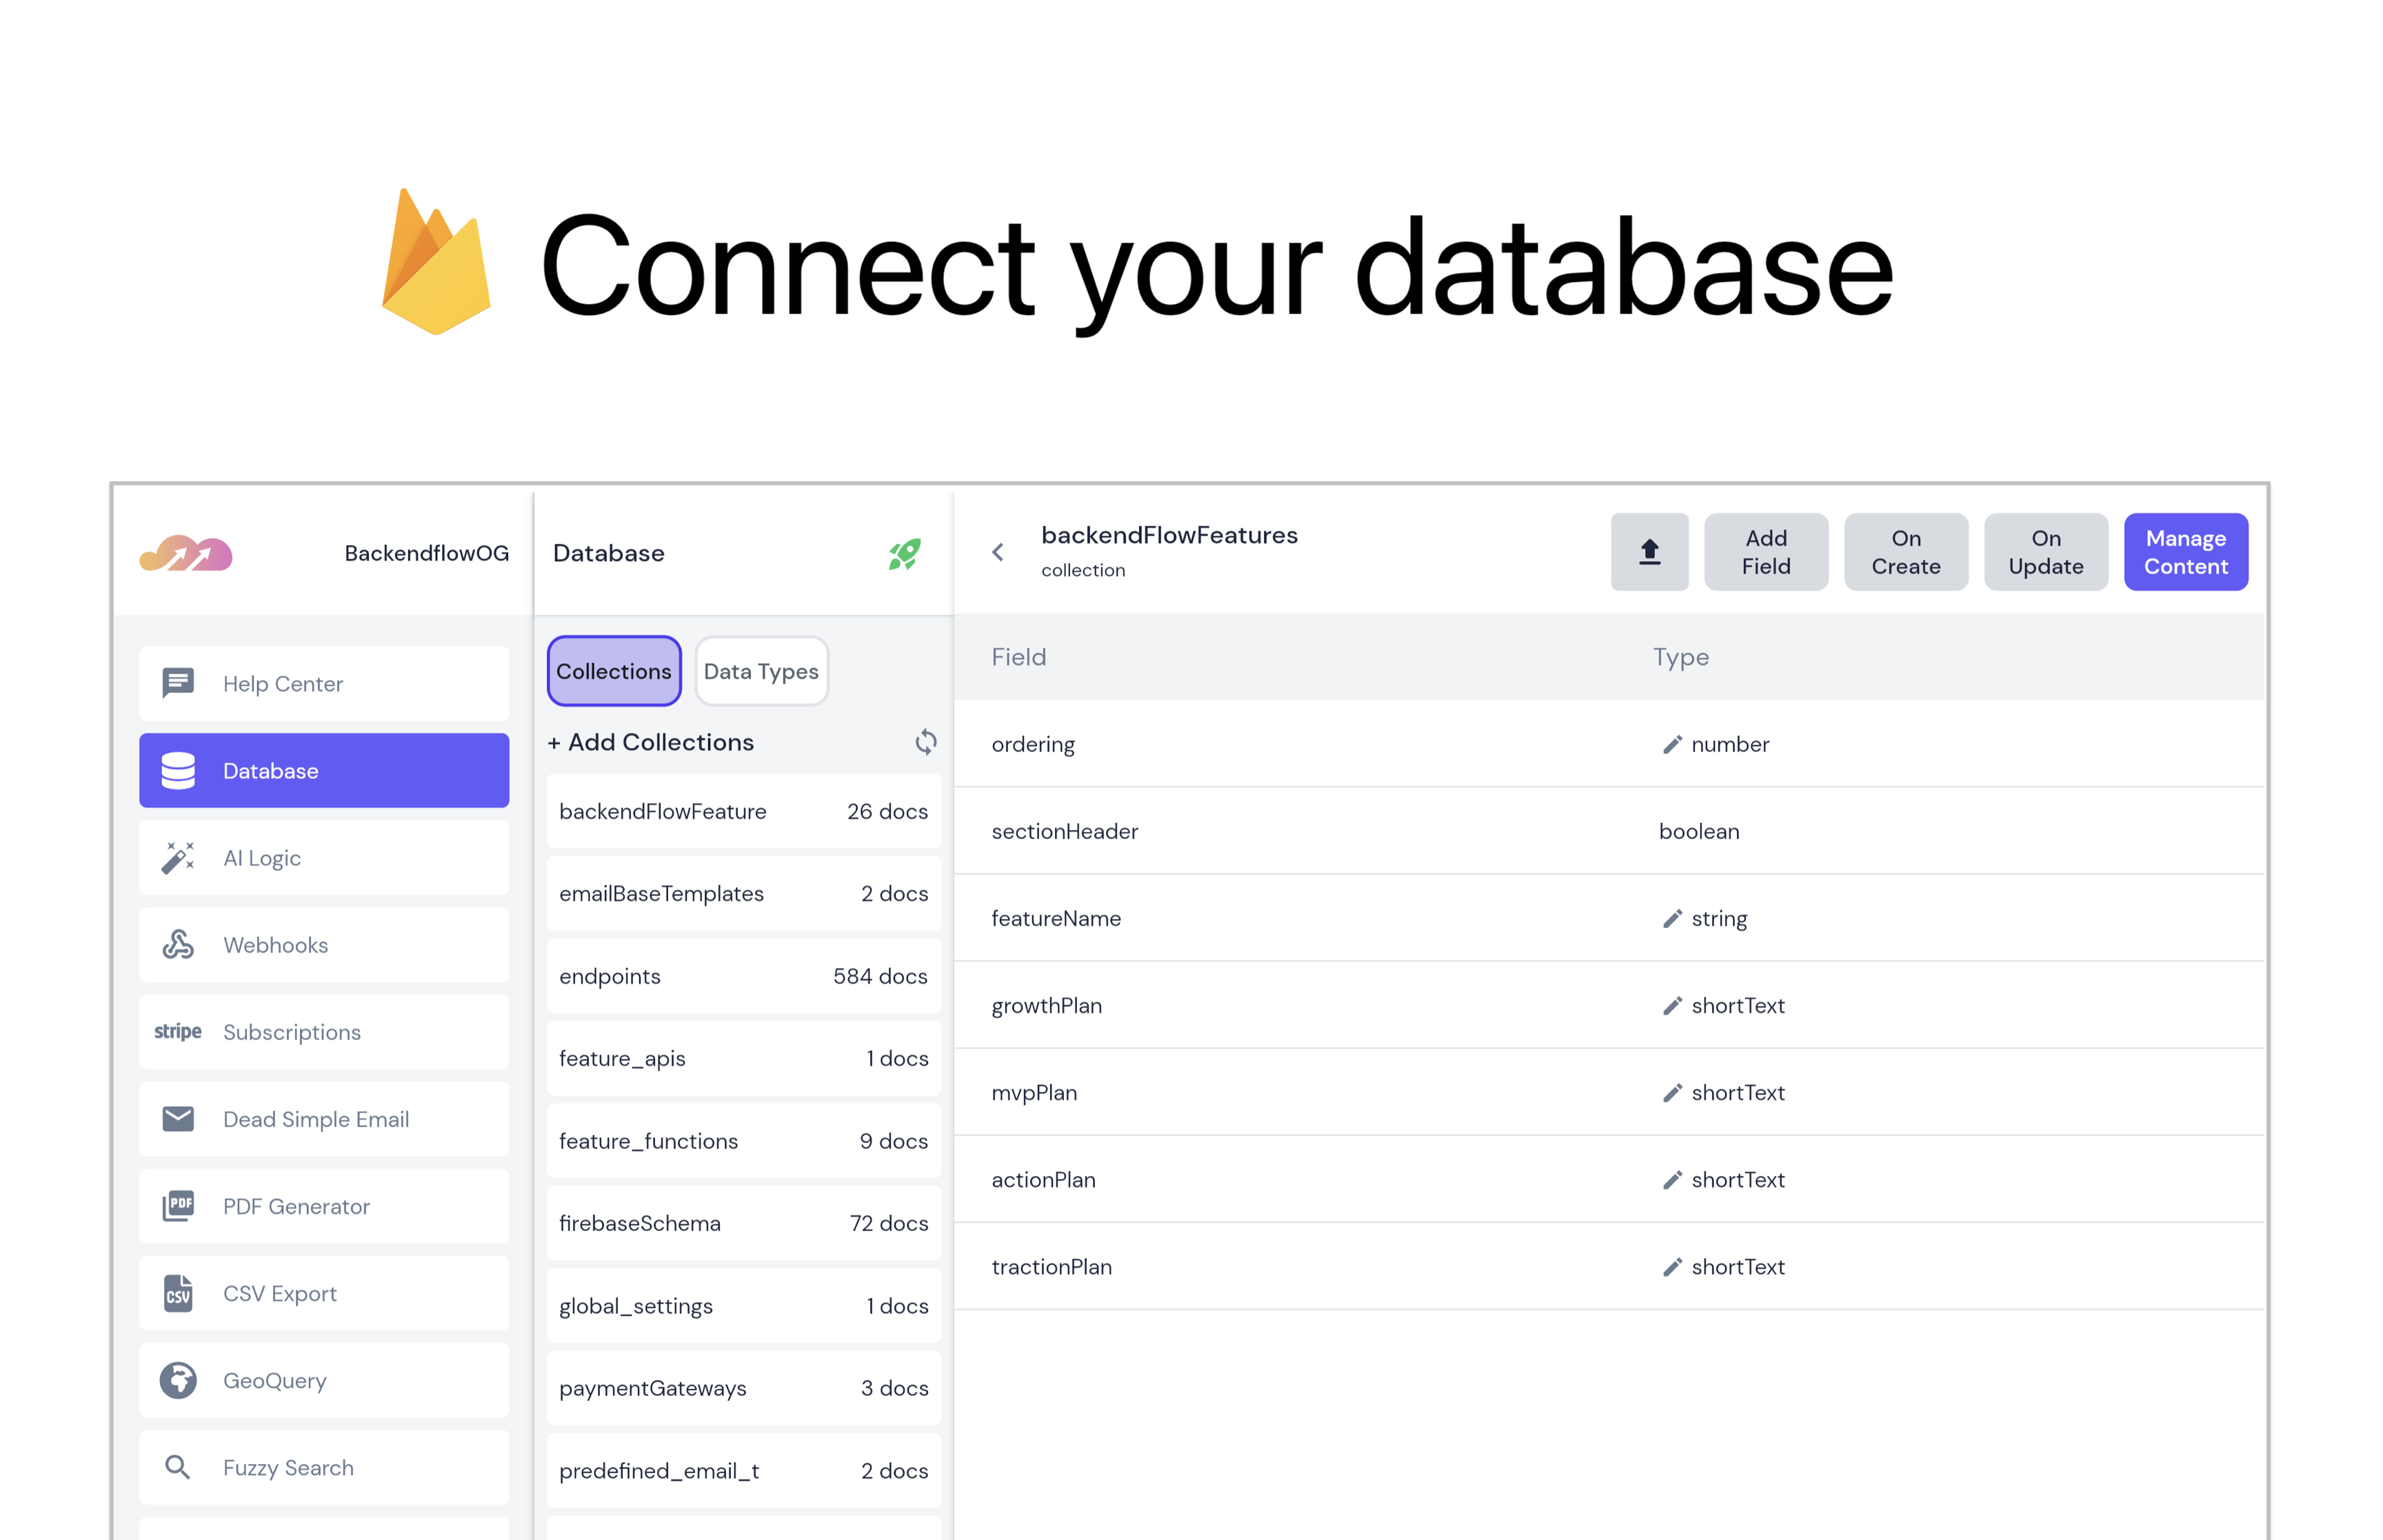Click the Database stack icon
The image size is (2383, 1540).
[178, 770]
